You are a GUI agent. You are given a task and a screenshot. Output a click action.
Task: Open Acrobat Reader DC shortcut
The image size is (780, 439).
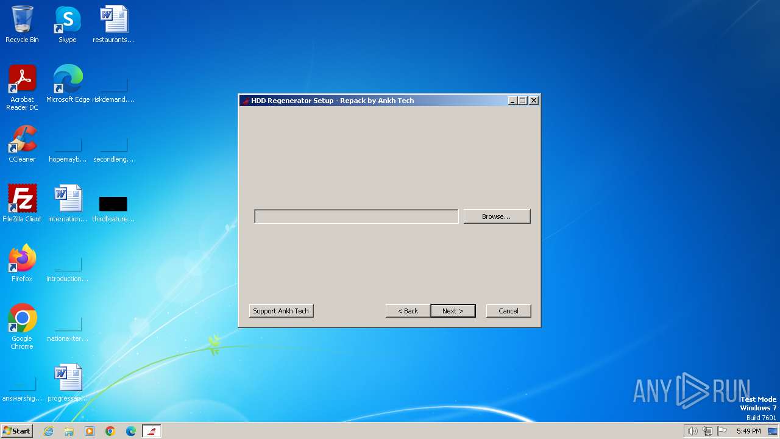pyautogui.click(x=22, y=88)
